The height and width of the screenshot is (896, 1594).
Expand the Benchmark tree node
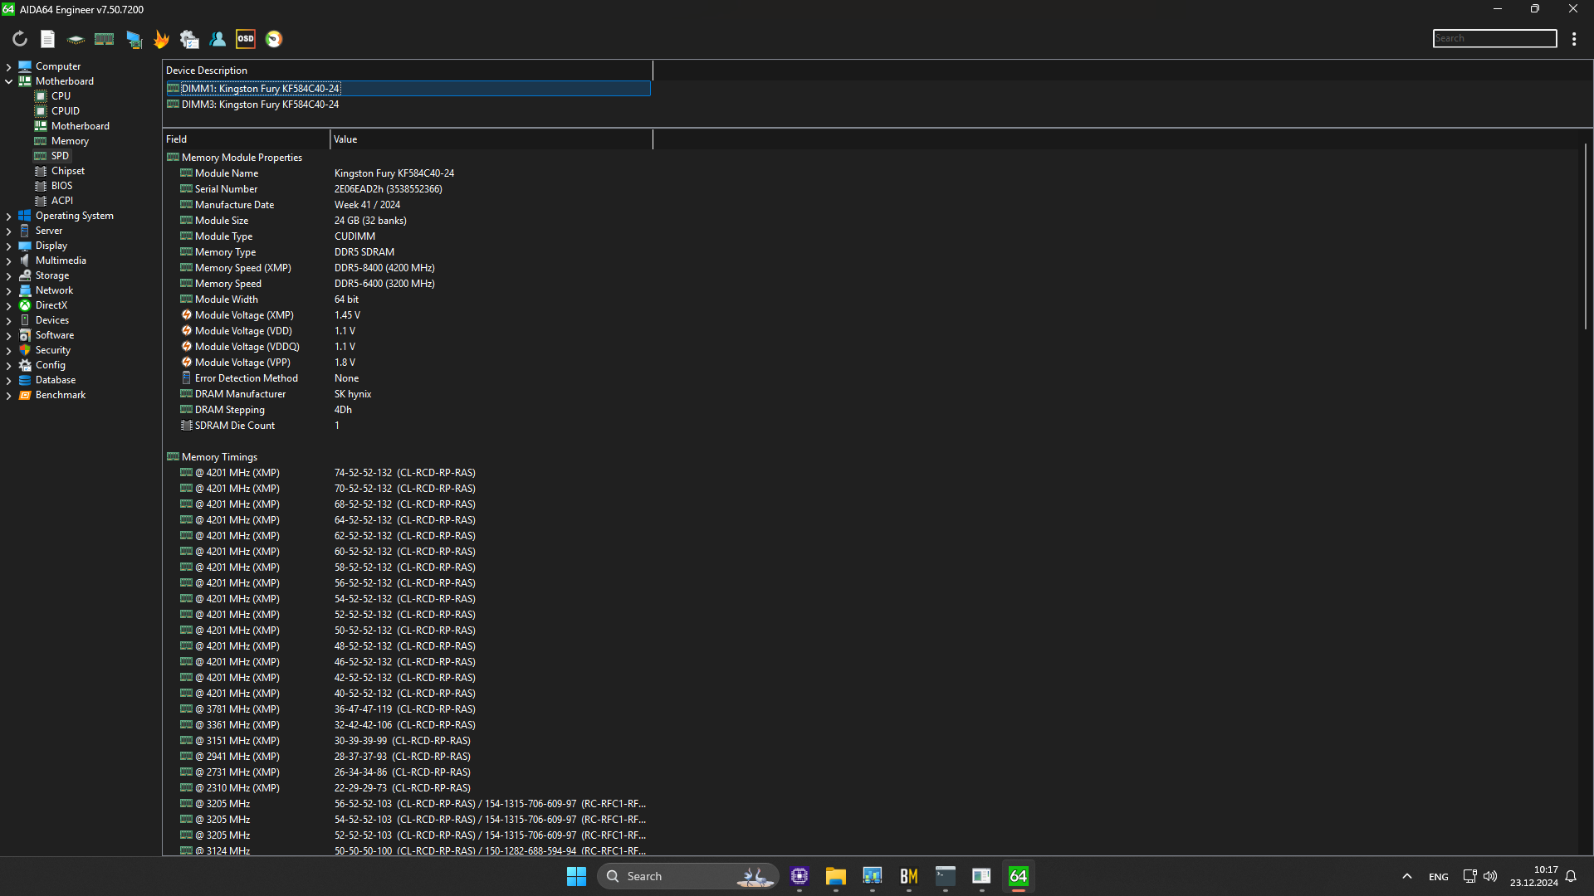point(8,395)
